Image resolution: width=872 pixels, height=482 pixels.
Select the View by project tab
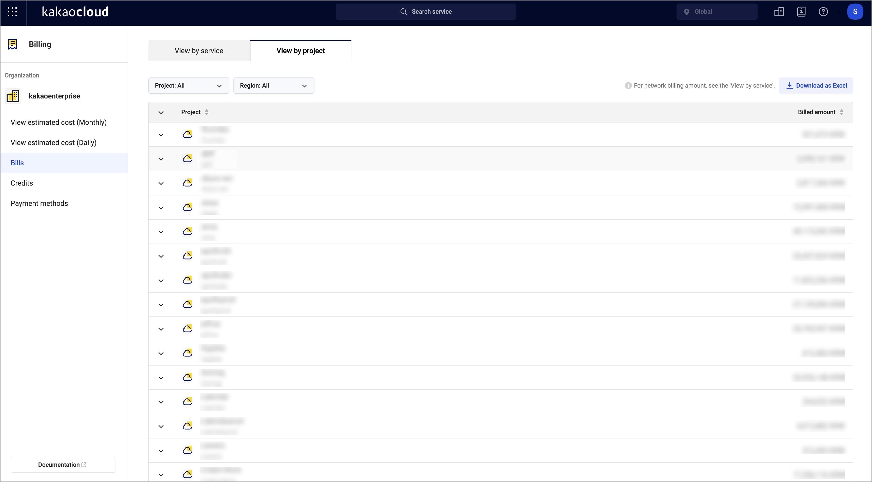pyautogui.click(x=300, y=50)
